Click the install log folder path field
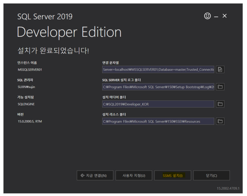Screen dimensions: 247x196 pos(158,87)
